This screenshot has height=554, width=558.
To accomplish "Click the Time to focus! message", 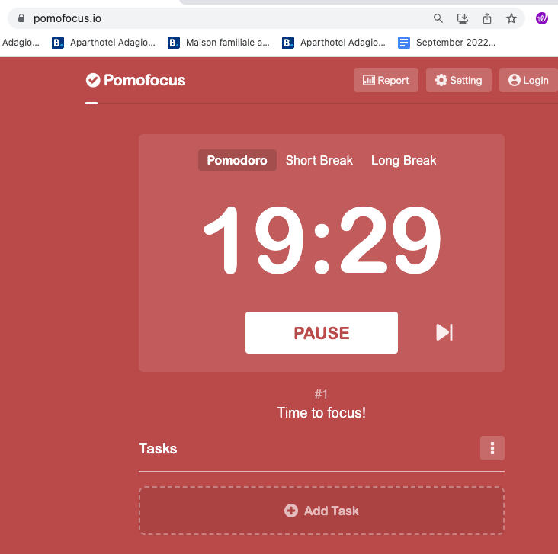I will coord(322,413).
